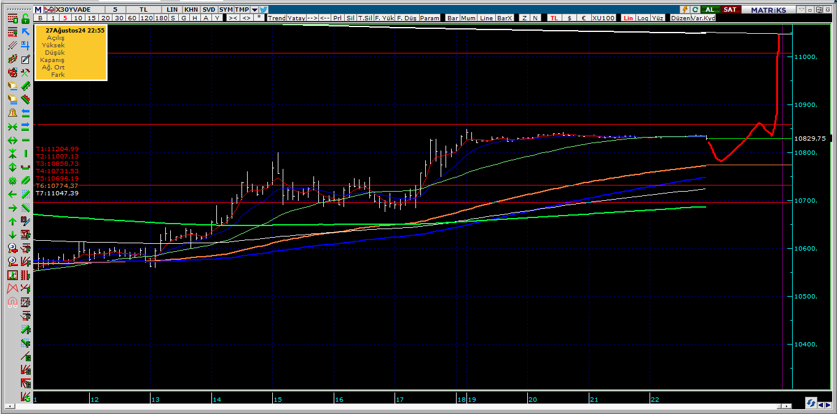This screenshot has height=414, width=837.
Task: Open the dropdown arrow after TMP
Action: 254,9
